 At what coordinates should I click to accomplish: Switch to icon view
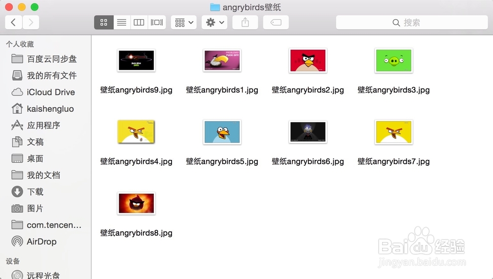point(104,22)
